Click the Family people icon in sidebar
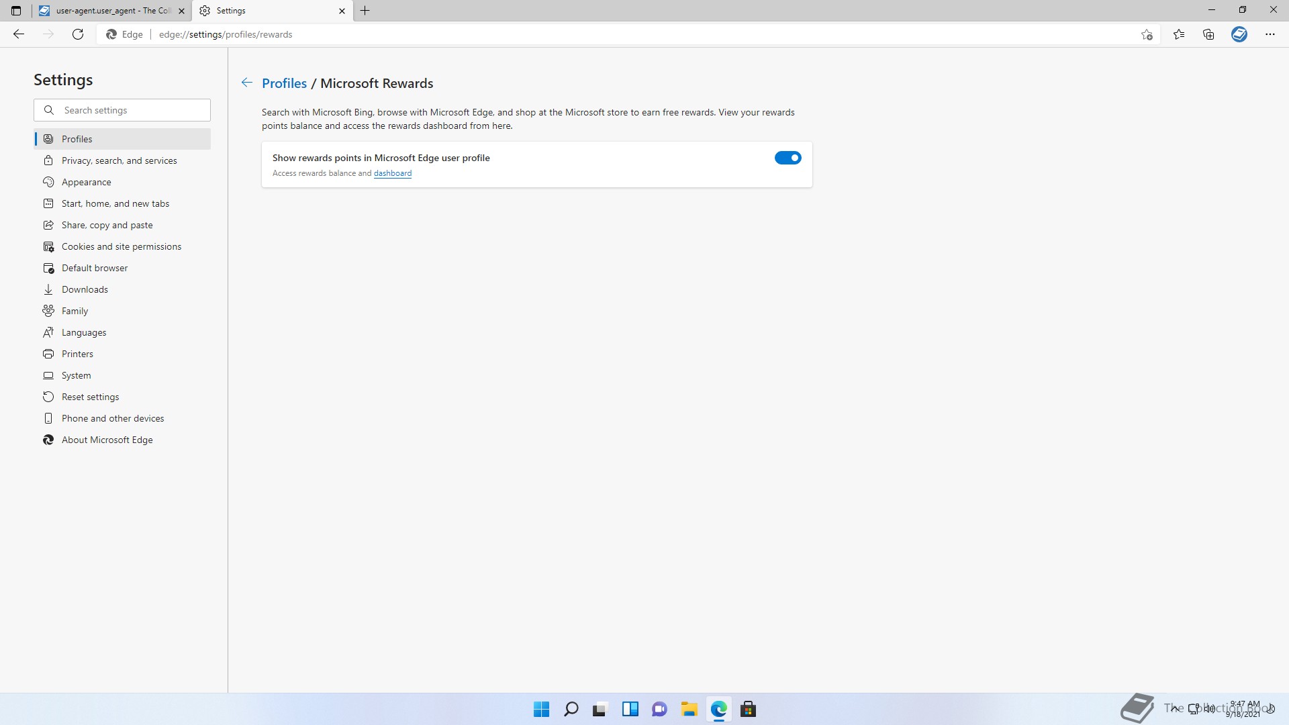This screenshot has height=725, width=1289. coord(48,311)
